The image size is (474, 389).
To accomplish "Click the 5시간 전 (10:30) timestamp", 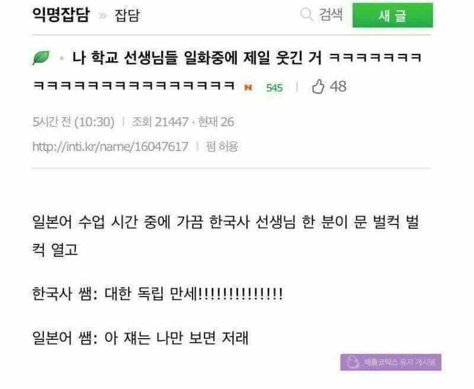I will point(73,122).
